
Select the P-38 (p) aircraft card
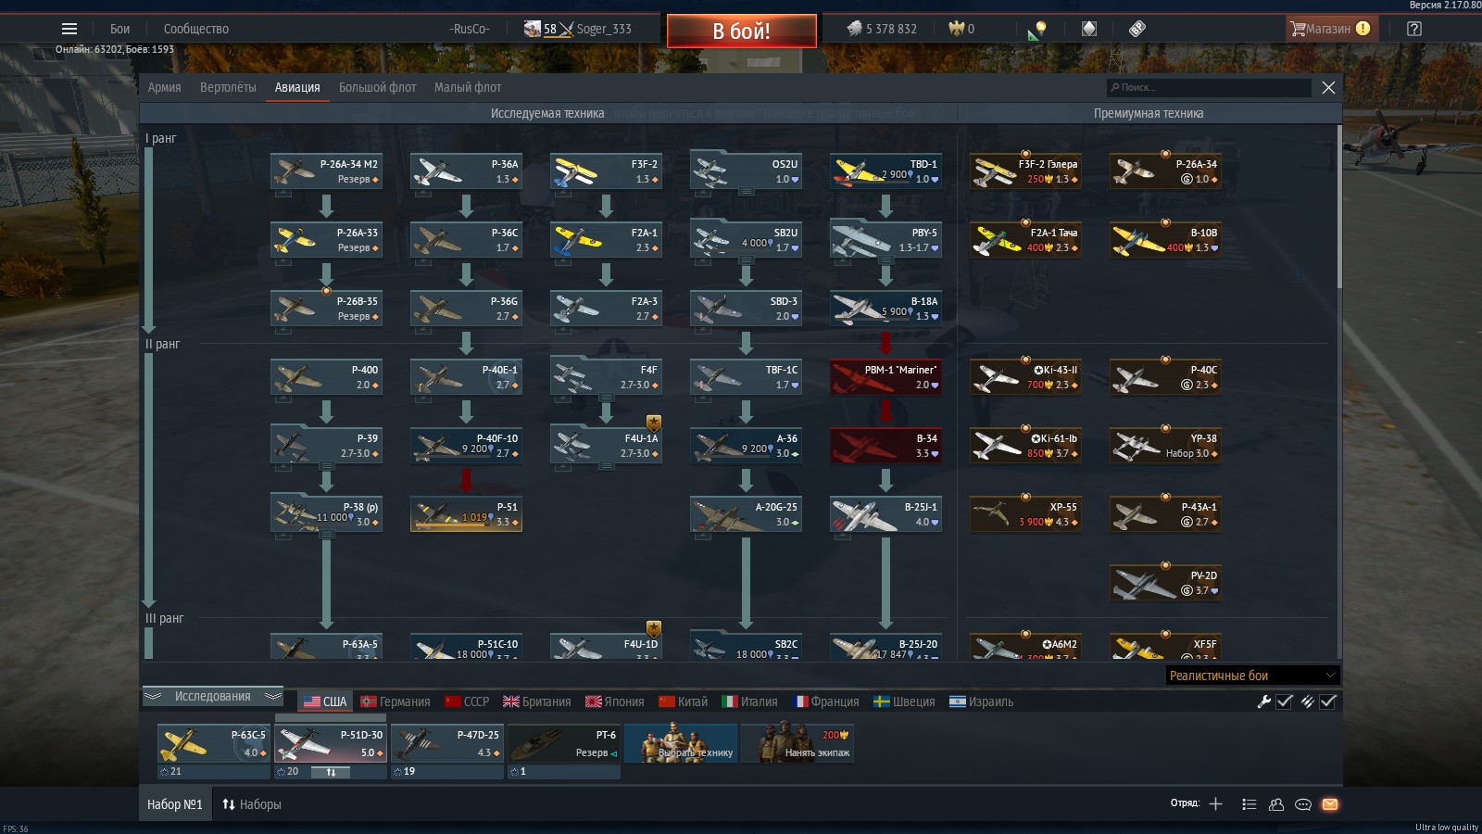[326, 514]
